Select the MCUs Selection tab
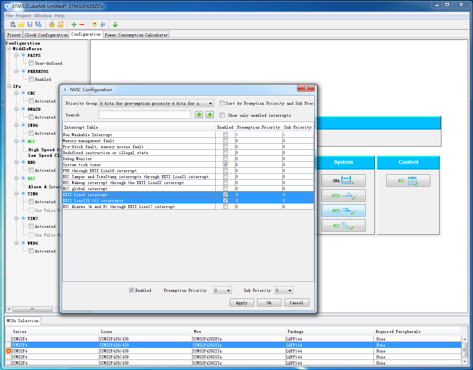 (x=22, y=321)
